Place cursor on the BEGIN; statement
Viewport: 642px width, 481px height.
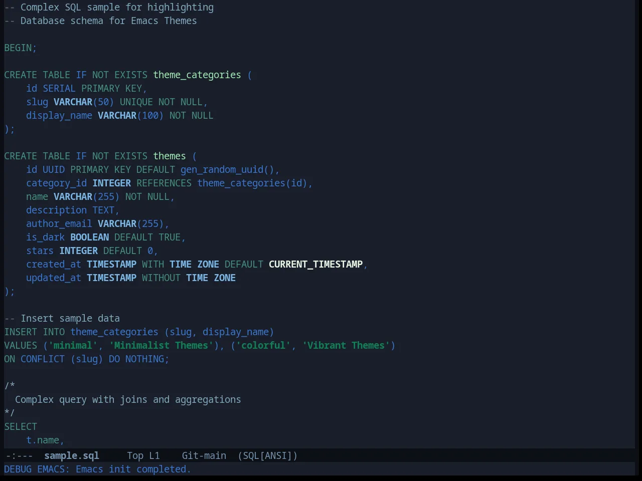21,48
